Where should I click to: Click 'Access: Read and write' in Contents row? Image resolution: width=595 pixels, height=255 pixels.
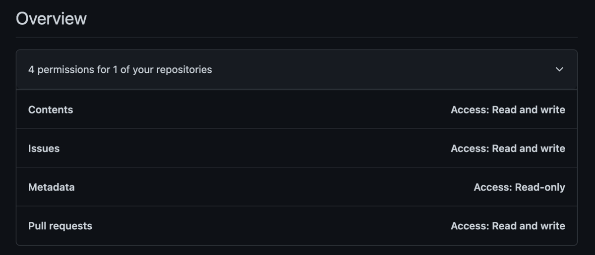508,109
